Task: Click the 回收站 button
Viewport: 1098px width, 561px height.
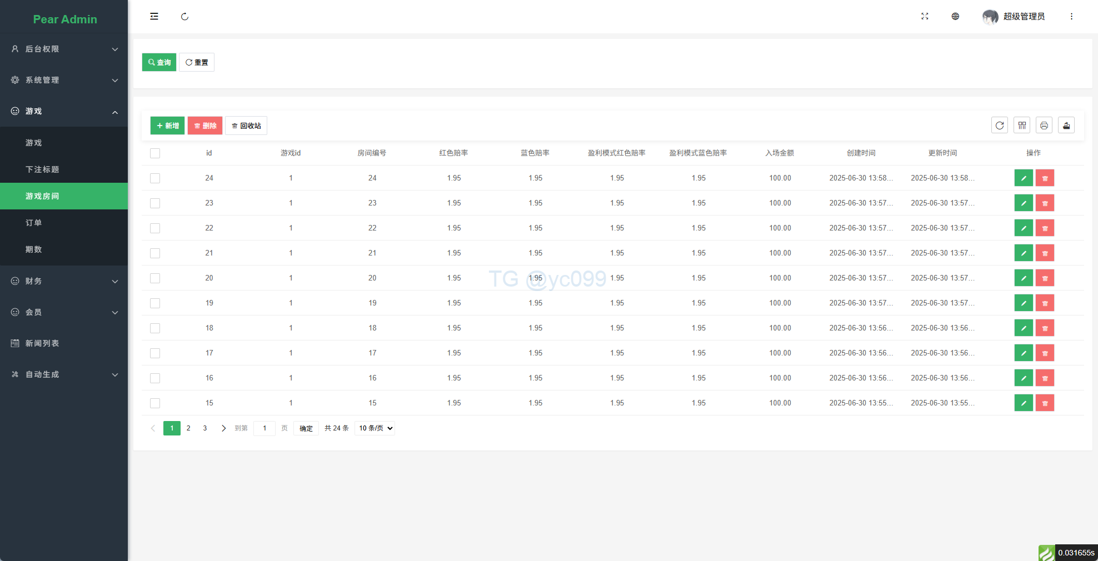Action: [x=246, y=126]
